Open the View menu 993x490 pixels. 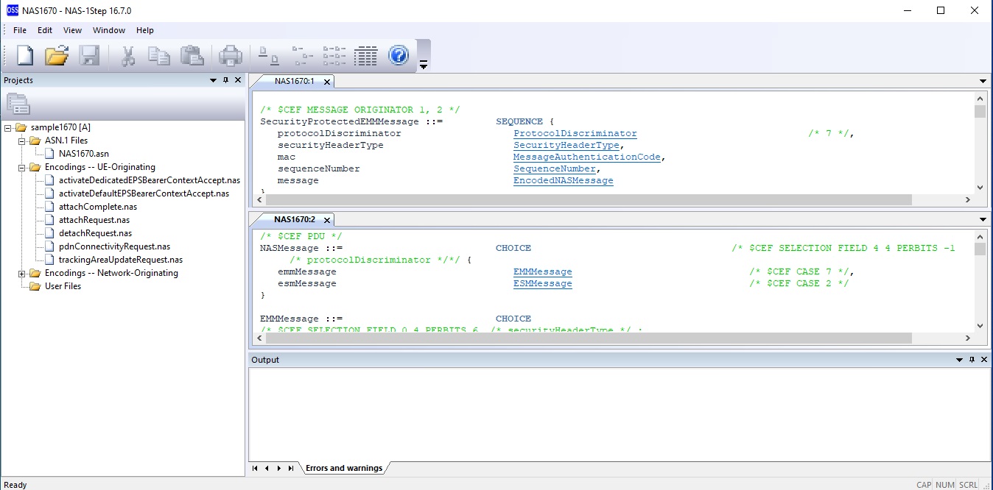[x=72, y=30]
